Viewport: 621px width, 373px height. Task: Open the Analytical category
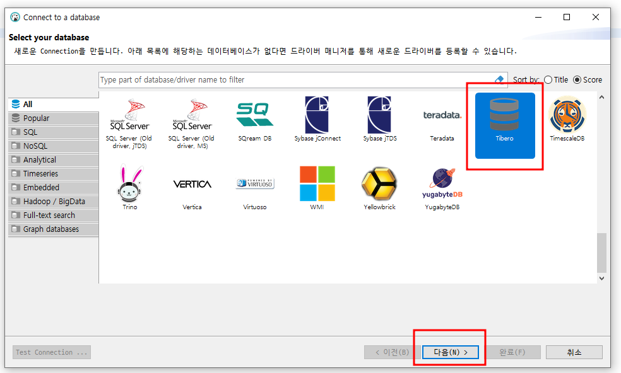(54, 160)
